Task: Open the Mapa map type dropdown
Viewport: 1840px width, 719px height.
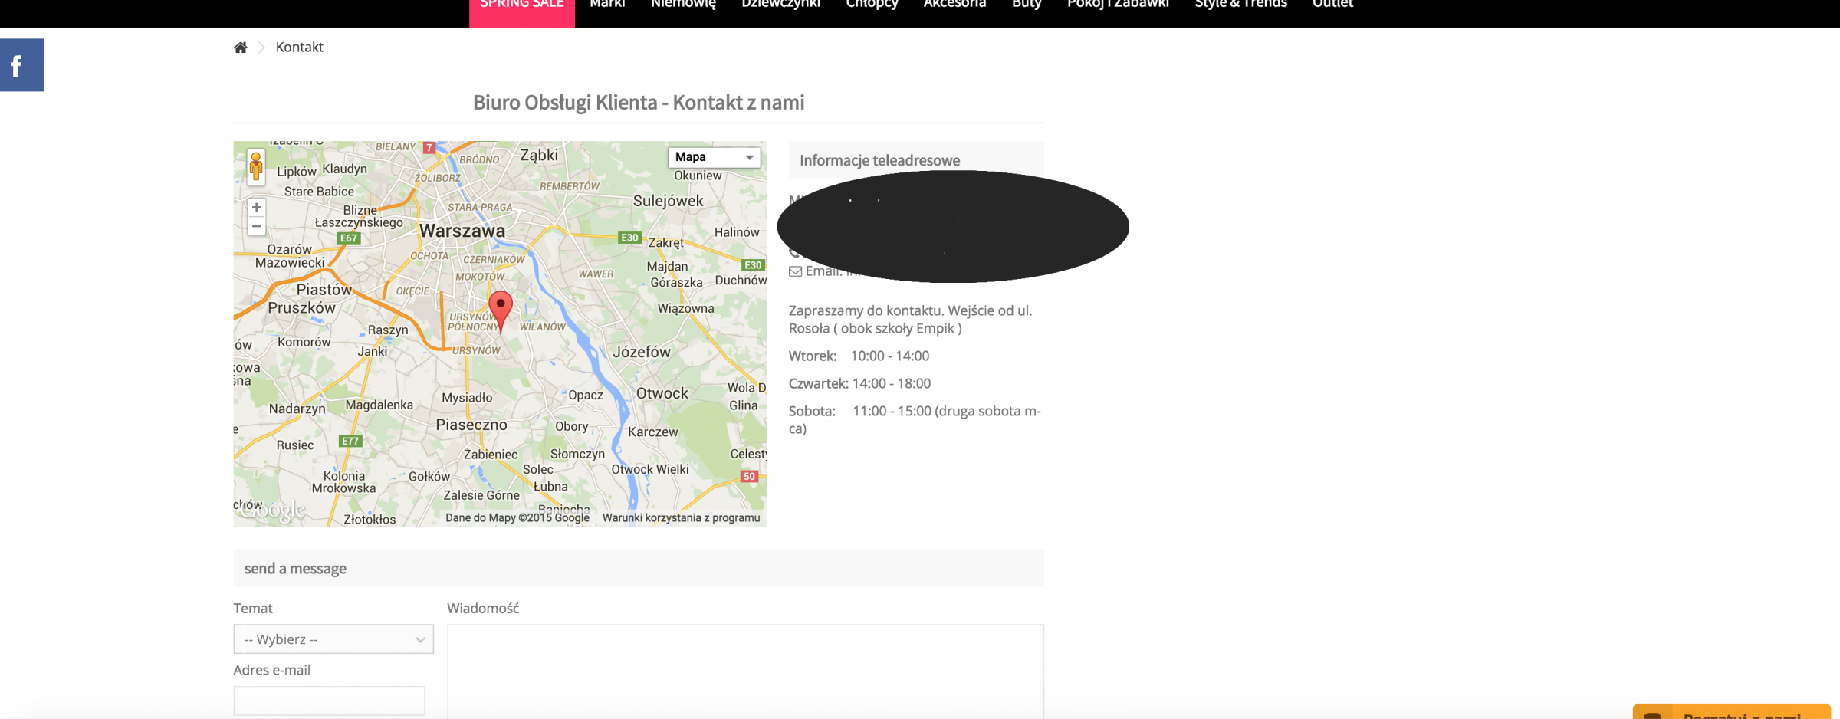Action: [x=714, y=157]
